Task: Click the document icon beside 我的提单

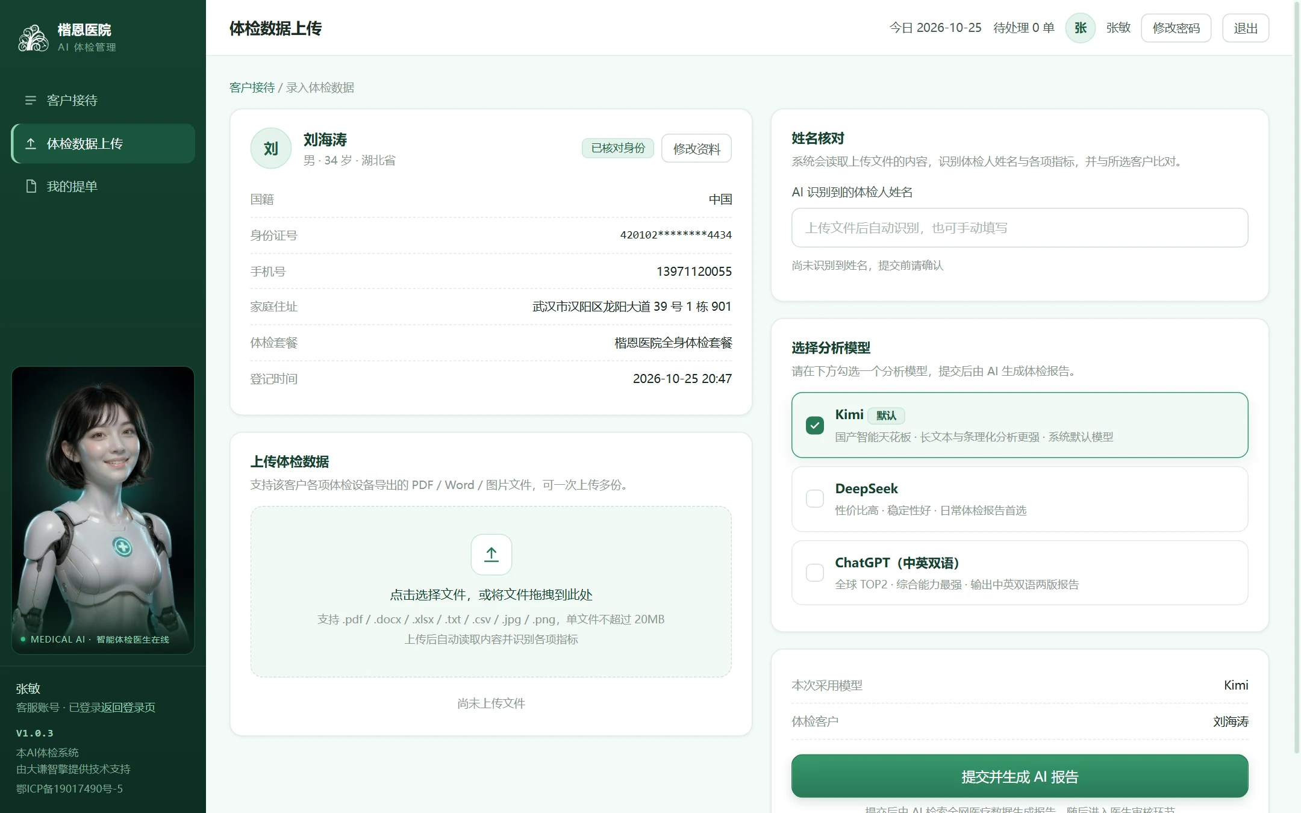Action: 31,186
